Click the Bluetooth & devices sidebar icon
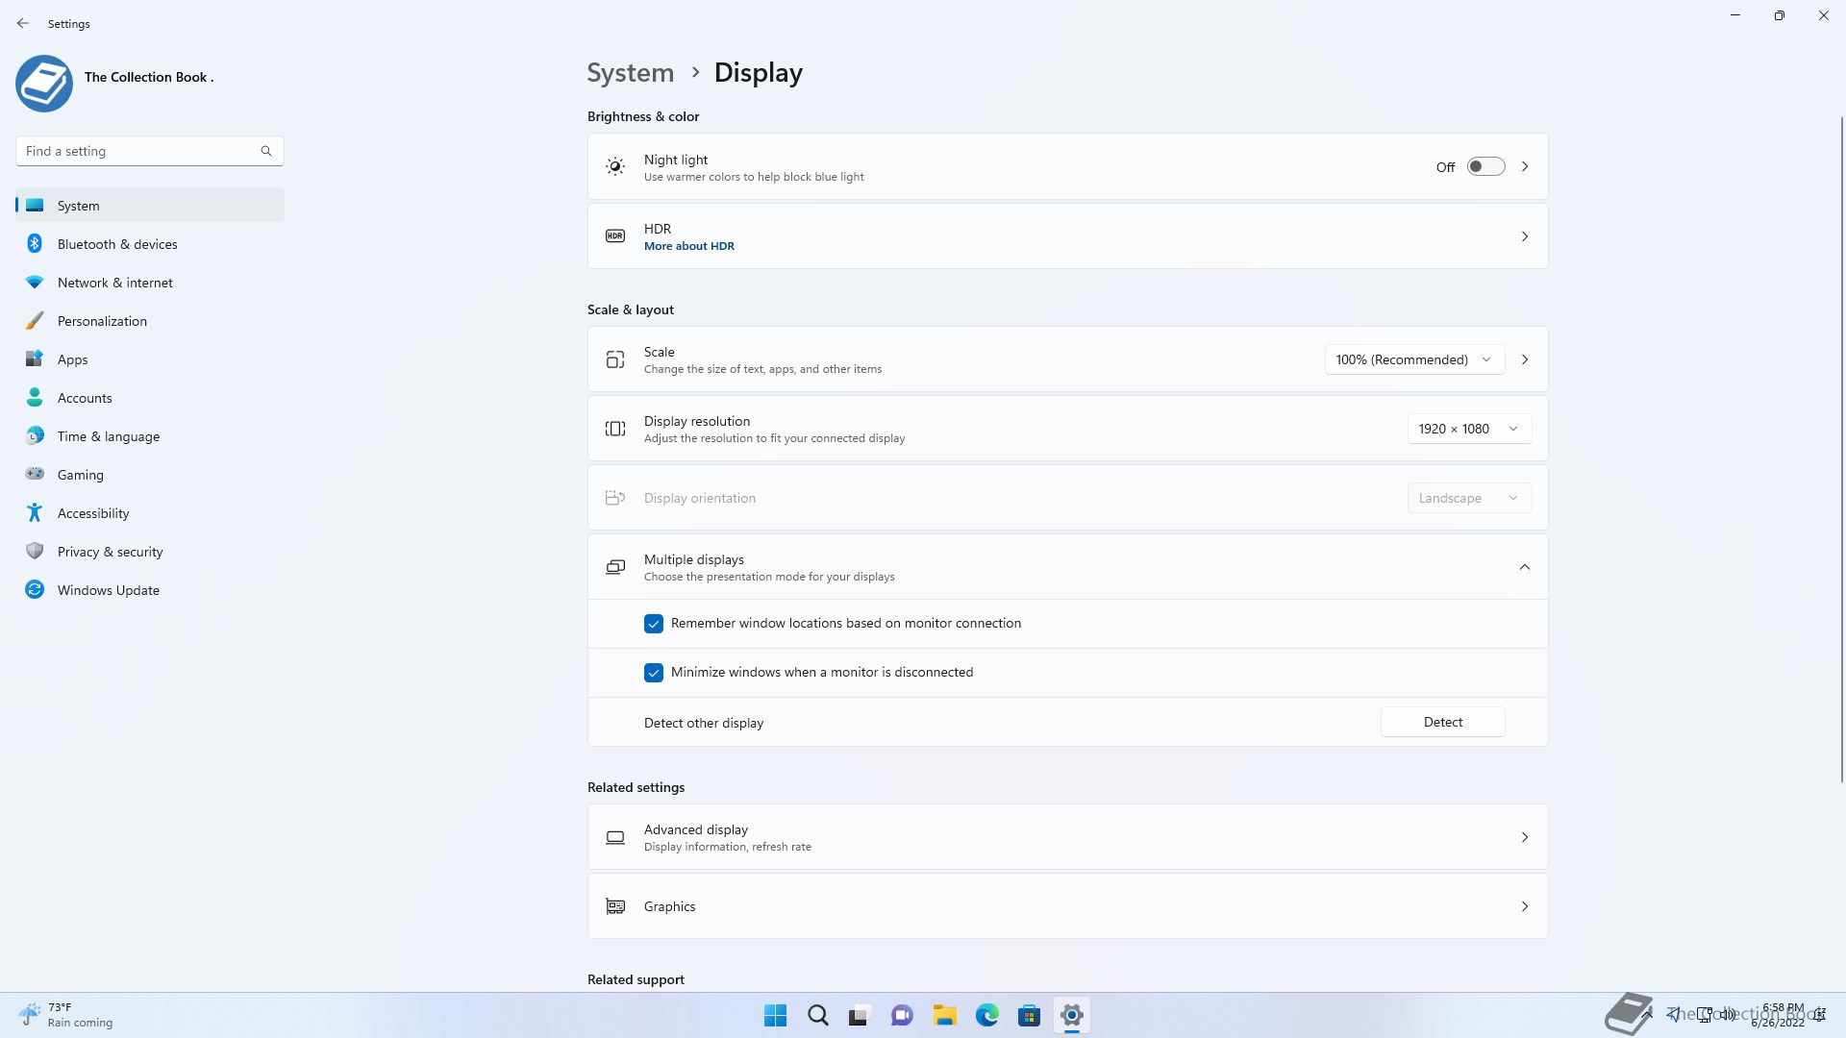Viewport: 1846px width, 1038px height. 35,244
